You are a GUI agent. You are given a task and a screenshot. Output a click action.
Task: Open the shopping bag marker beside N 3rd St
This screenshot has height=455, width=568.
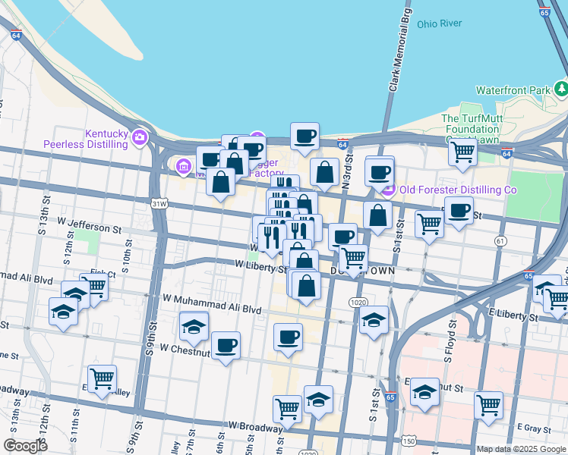[x=324, y=173]
